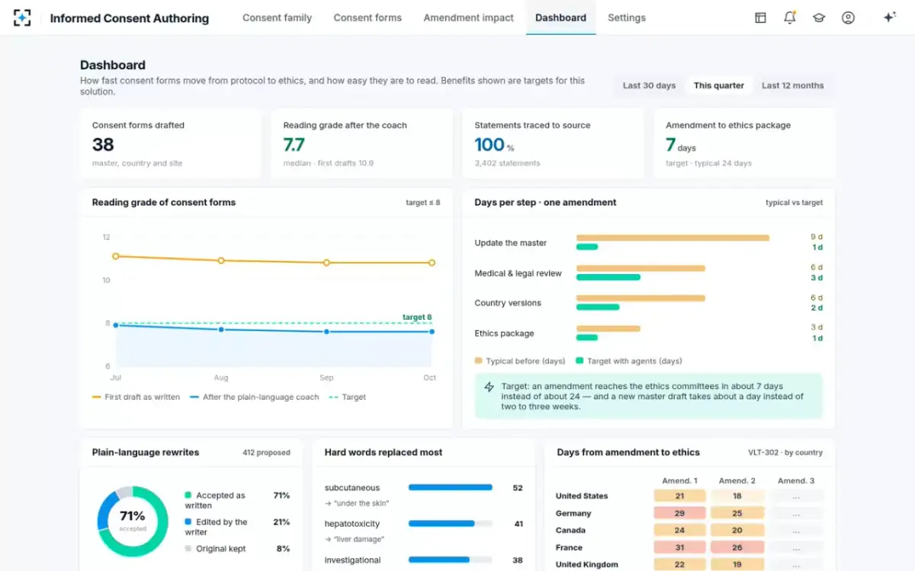Viewport: 915px width, 571px height.
Task: Select the Accepted as written legend item
Action: click(x=237, y=499)
